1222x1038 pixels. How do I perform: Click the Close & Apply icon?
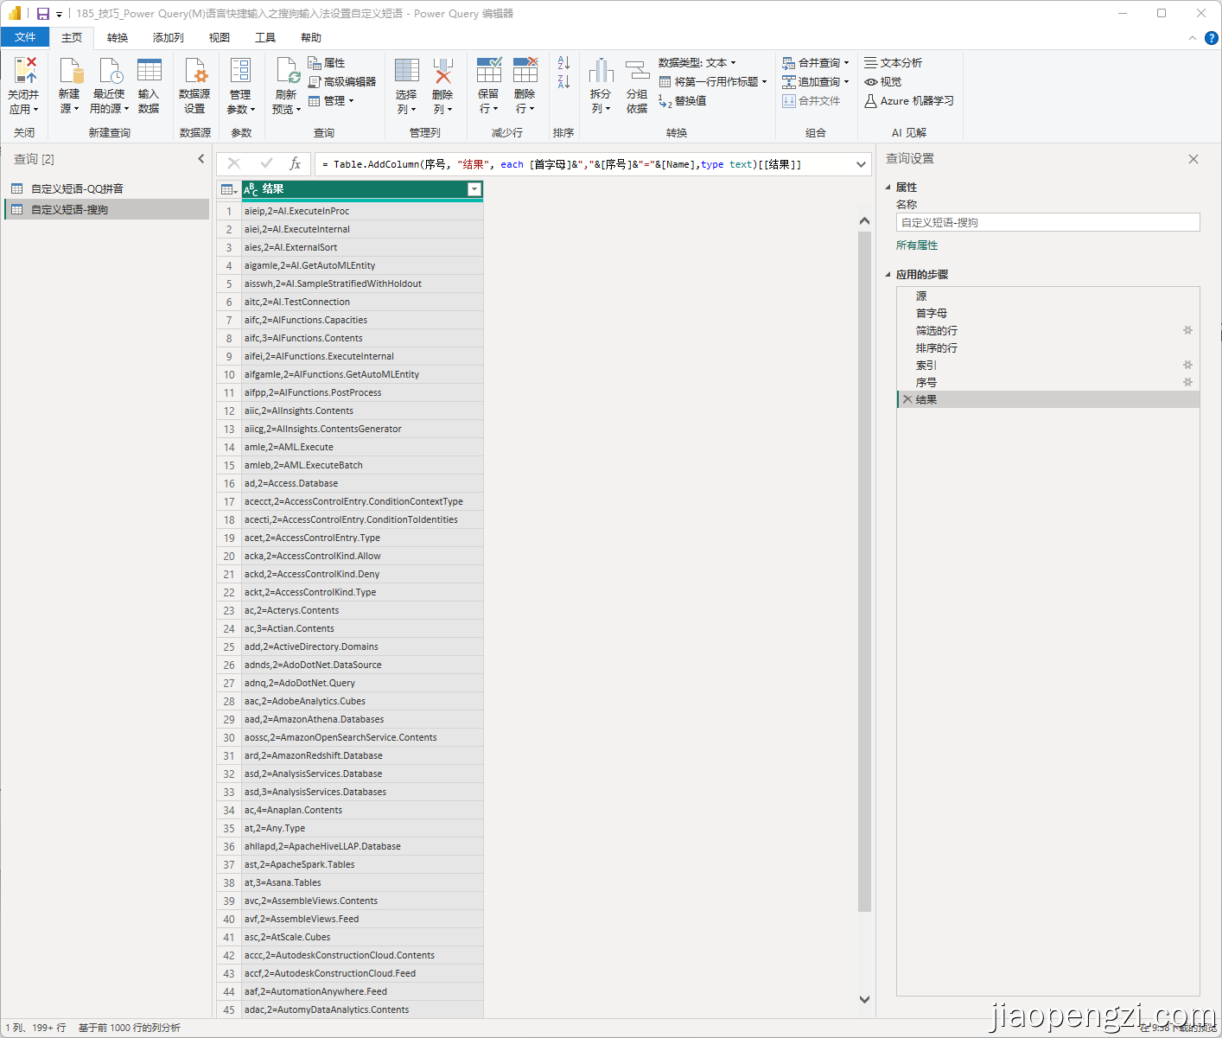pyautogui.click(x=24, y=71)
